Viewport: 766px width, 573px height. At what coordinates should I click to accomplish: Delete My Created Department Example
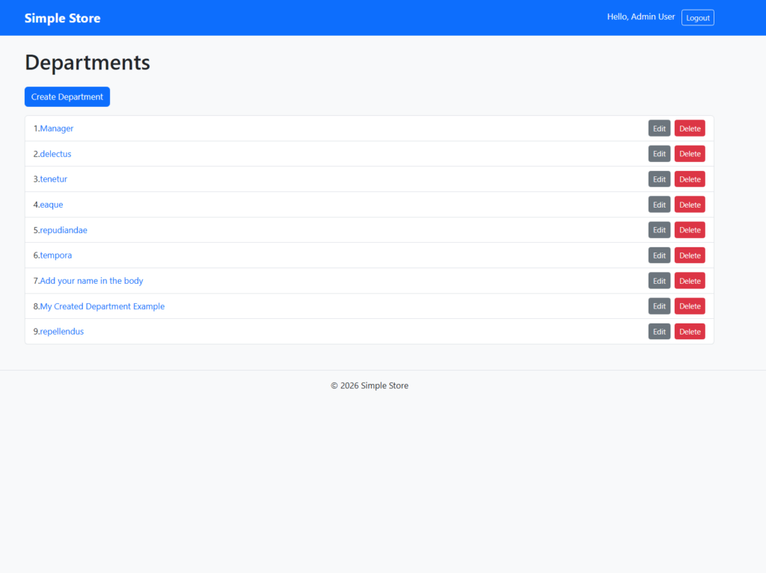[690, 306]
